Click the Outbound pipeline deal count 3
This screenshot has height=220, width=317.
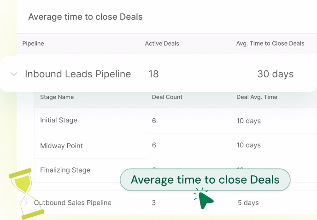(x=153, y=203)
